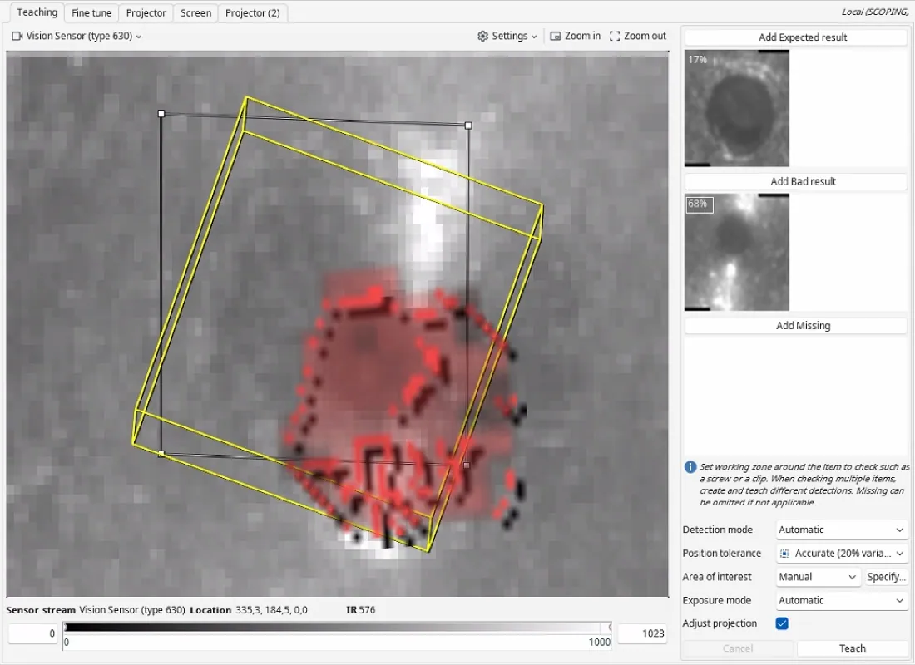Click the top-left handle of the working zone
The width and height of the screenshot is (915, 665).
[161, 114]
